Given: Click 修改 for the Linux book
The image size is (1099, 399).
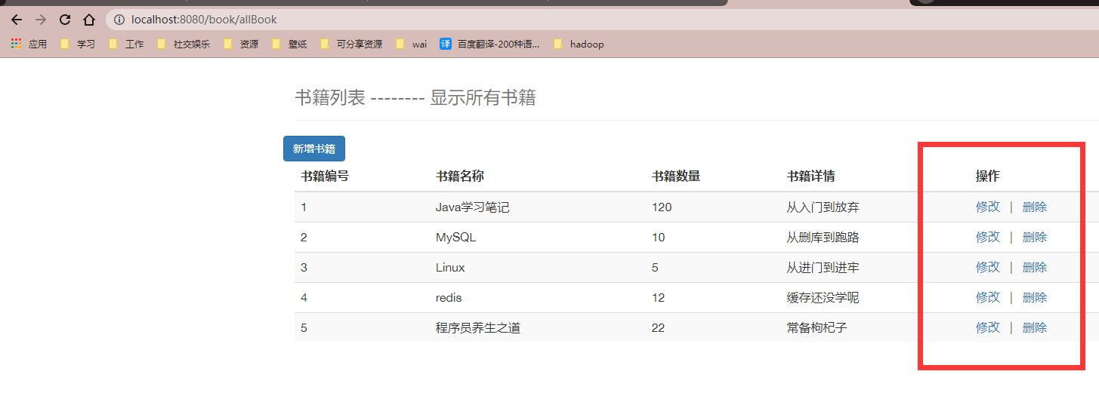Looking at the screenshot, I should pyautogui.click(x=987, y=267).
